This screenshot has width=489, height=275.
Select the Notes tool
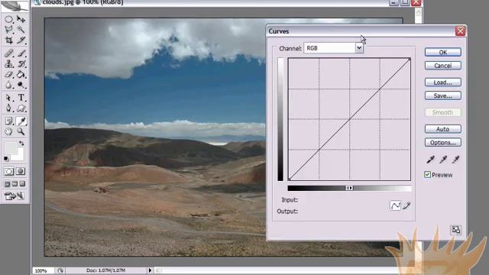click(8, 121)
